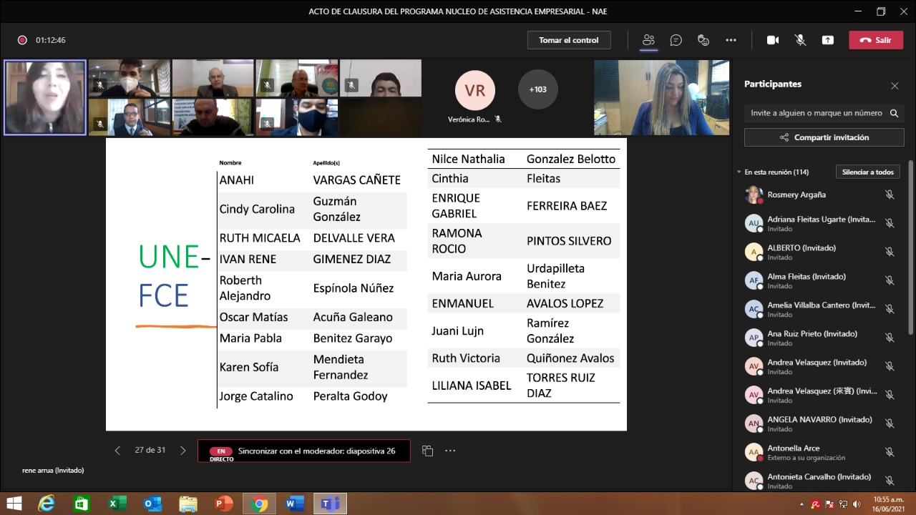Select participant Rosmery Argaña
Image resolution: width=916 pixels, height=515 pixels.
tap(822, 195)
